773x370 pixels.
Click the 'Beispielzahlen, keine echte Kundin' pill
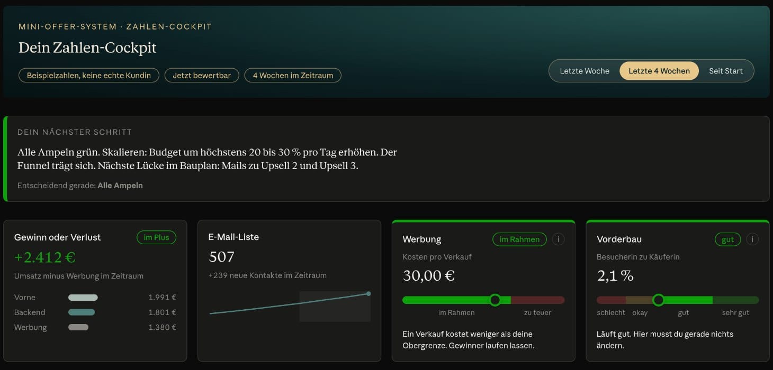89,75
